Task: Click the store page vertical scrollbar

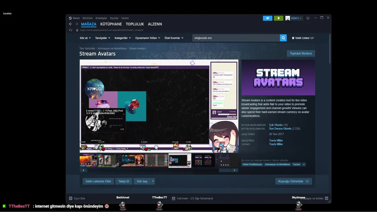Action: coord(330,49)
